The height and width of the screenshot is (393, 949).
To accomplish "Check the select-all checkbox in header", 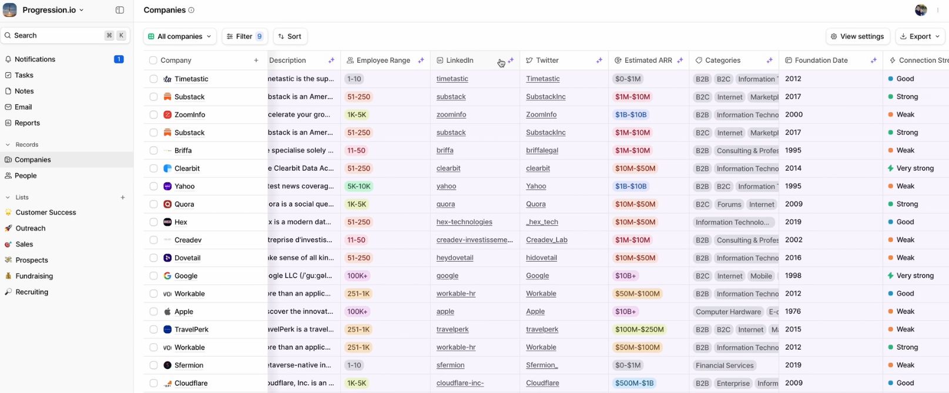I will 153,60.
